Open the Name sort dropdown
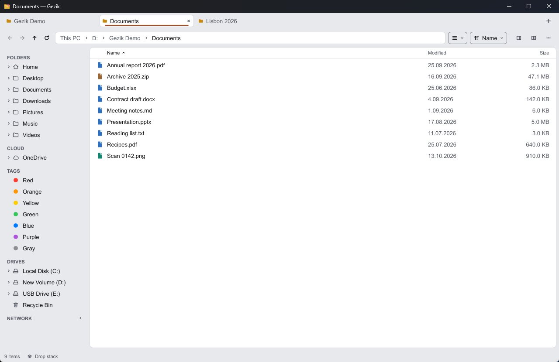This screenshot has height=362, width=559. pyautogui.click(x=488, y=38)
